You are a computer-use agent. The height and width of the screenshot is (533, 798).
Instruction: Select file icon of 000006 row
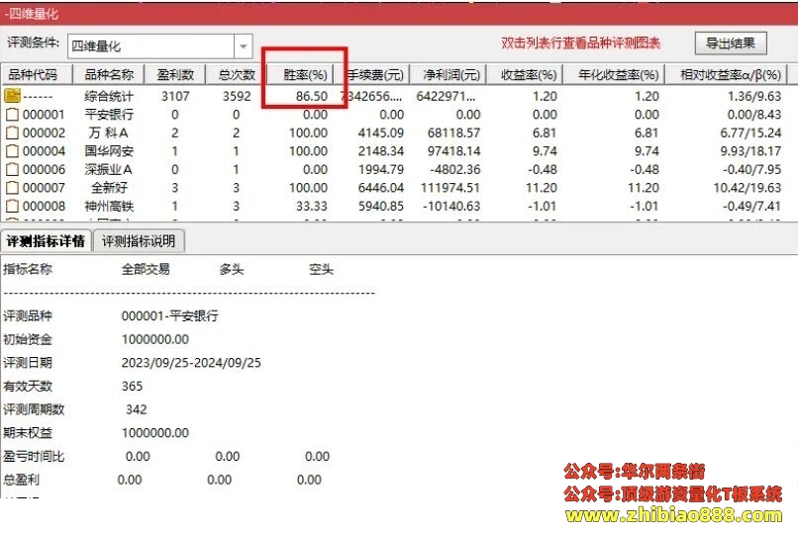12,169
